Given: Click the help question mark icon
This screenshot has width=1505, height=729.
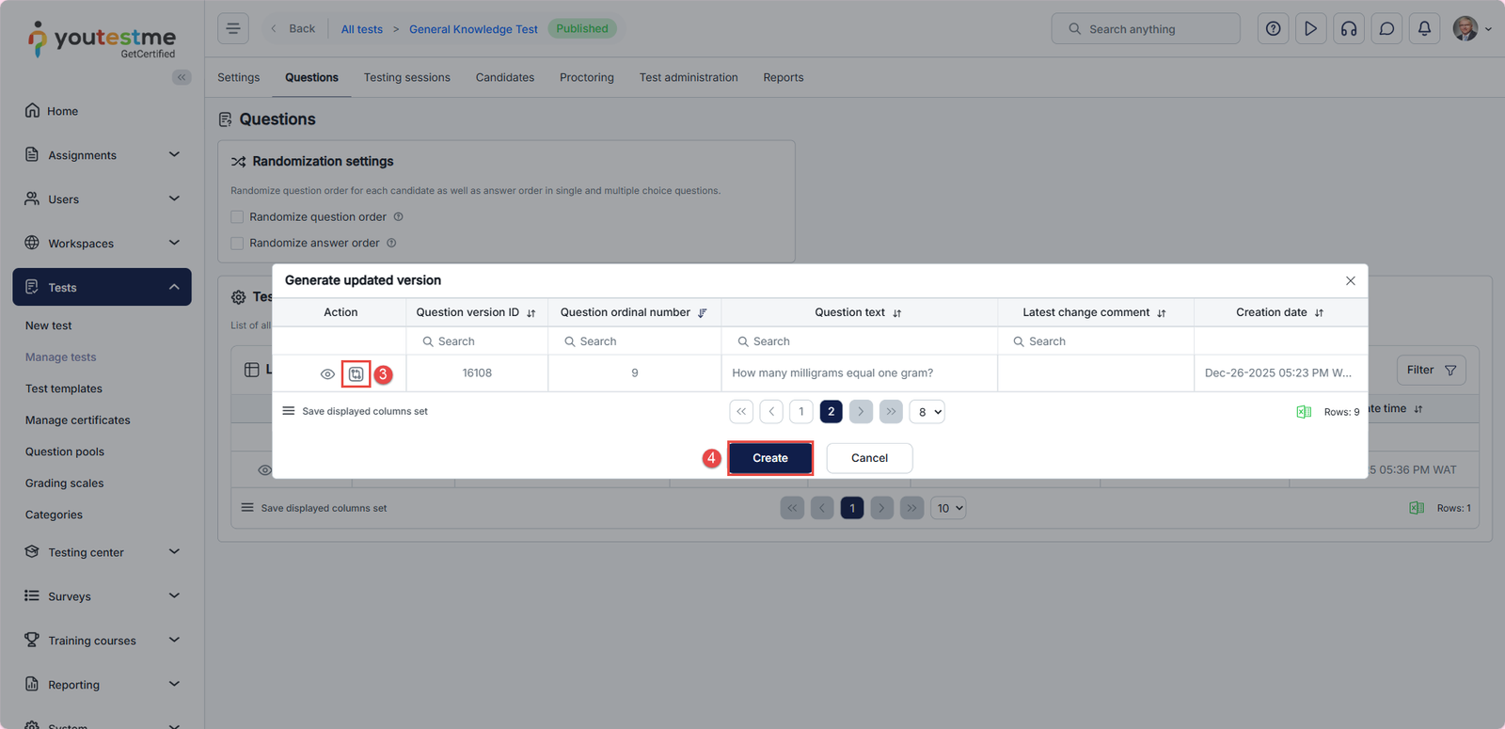Looking at the screenshot, I should 1273,29.
